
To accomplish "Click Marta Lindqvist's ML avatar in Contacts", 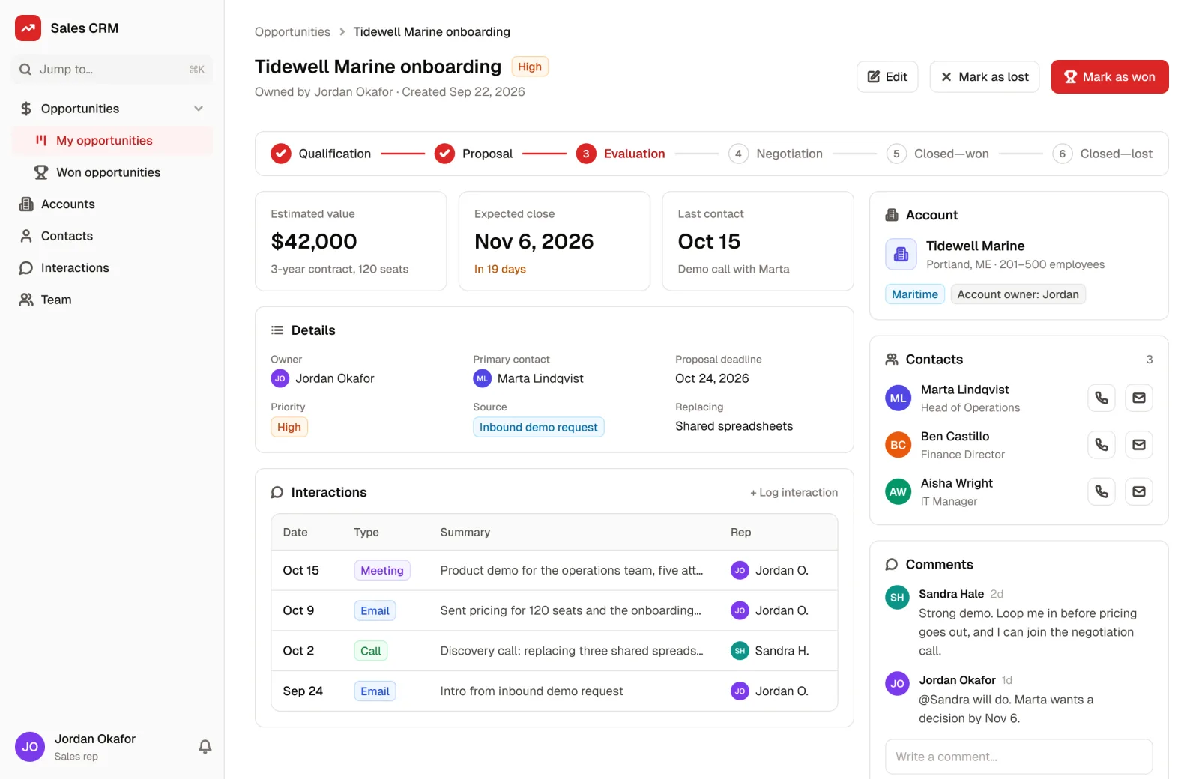I will click(x=898, y=398).
